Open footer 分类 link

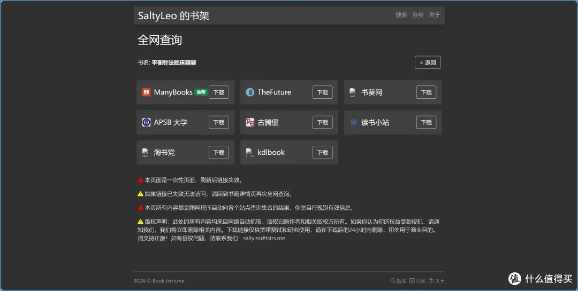click(417, 281)
